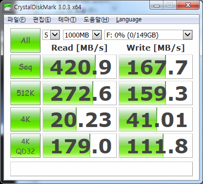
Task: Open the test count dropdown showing 5
Action: tap(51, 35)
